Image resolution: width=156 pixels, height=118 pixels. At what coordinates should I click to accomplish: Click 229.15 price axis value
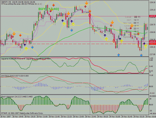coord(153,10)
